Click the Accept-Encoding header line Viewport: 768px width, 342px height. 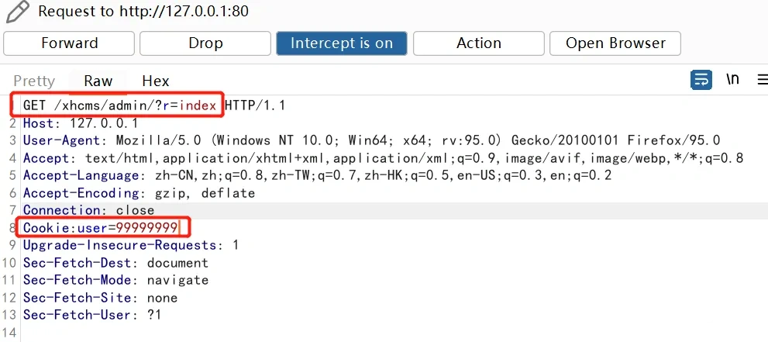point(139,193)
